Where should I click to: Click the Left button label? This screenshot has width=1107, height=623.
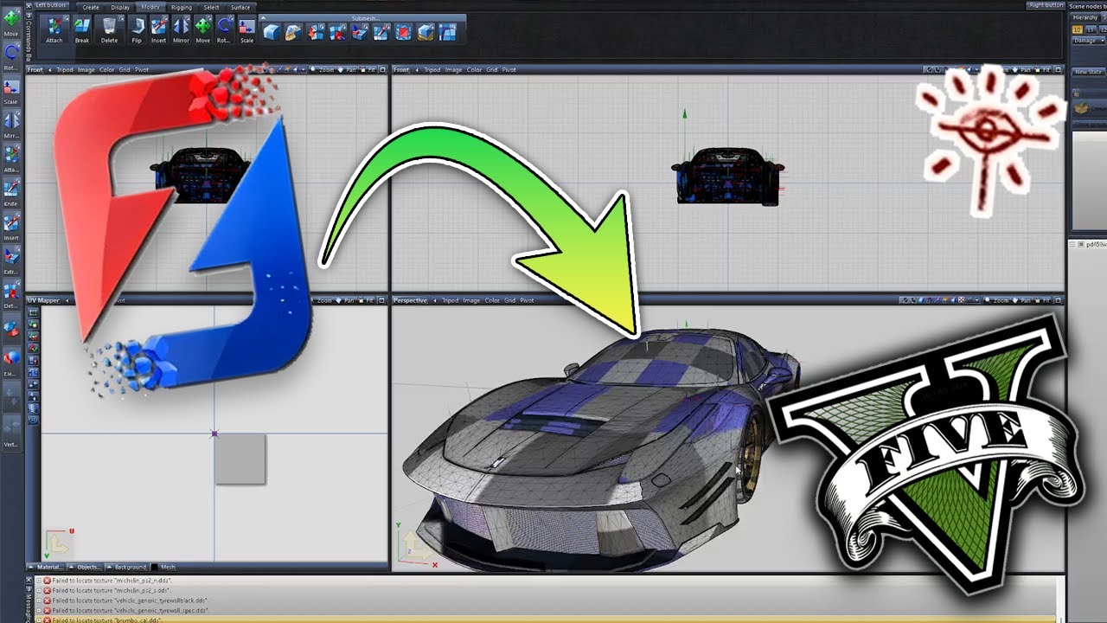pos(52,5)
